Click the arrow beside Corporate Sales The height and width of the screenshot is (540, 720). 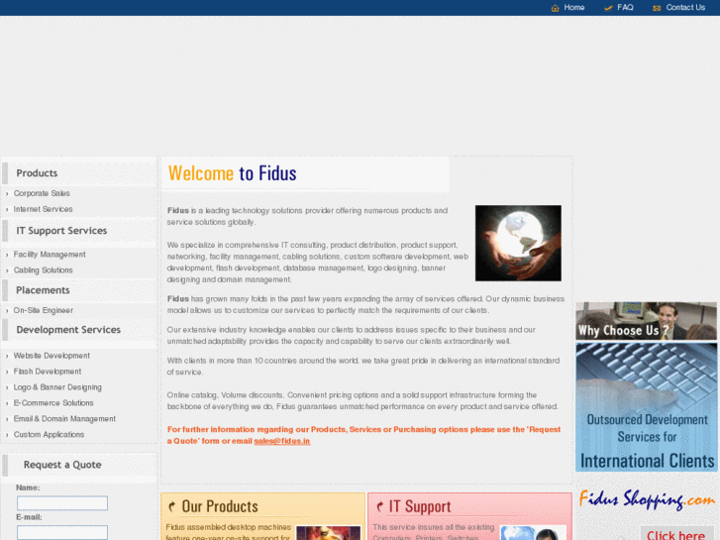pyautogui.click(x=7, y=194)
